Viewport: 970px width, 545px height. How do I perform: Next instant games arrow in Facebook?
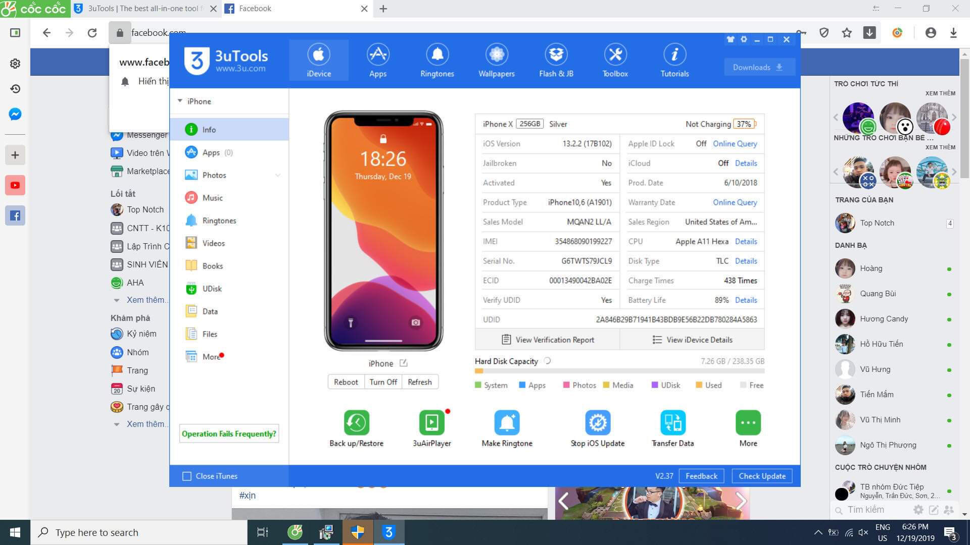click(x=954, y=117)
